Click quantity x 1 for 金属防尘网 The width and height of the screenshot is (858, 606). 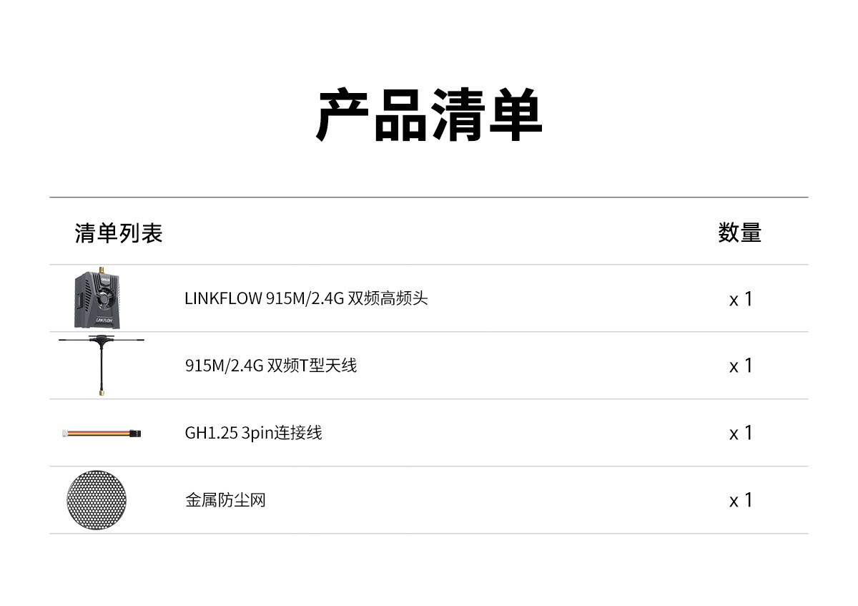click(741, 501)
